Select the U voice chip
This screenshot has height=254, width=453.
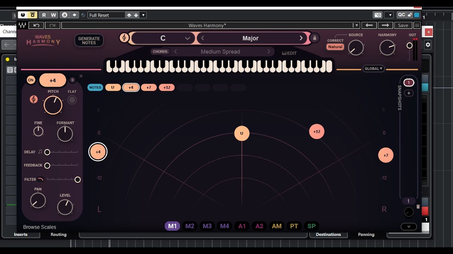113,87
